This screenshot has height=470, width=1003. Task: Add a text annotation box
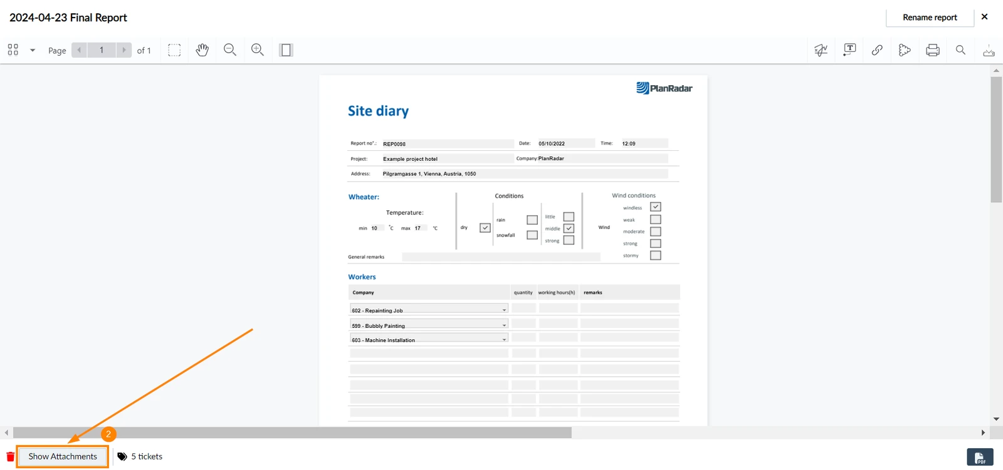(850, 50)
